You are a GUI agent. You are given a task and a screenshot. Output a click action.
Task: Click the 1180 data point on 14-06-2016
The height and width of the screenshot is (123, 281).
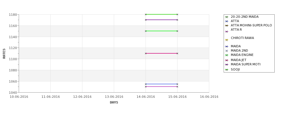(146, 14)
